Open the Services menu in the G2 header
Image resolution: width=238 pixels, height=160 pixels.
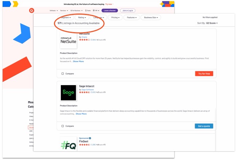[64, 11]
